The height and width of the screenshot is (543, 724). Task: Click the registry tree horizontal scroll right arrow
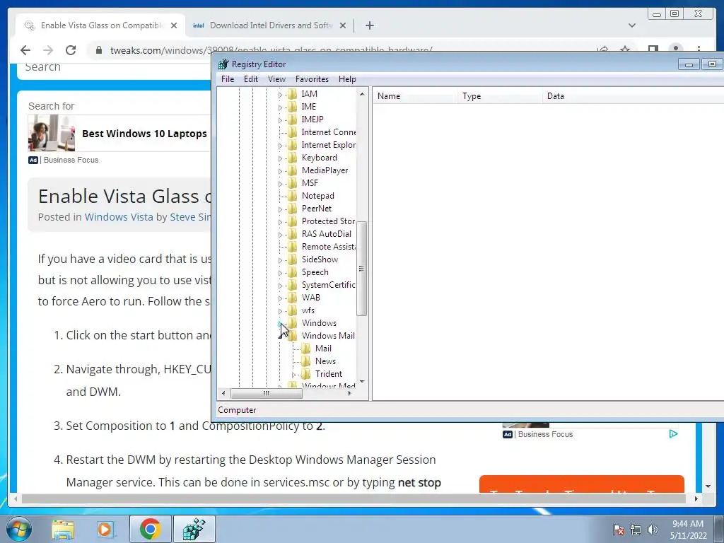point(349,393)
